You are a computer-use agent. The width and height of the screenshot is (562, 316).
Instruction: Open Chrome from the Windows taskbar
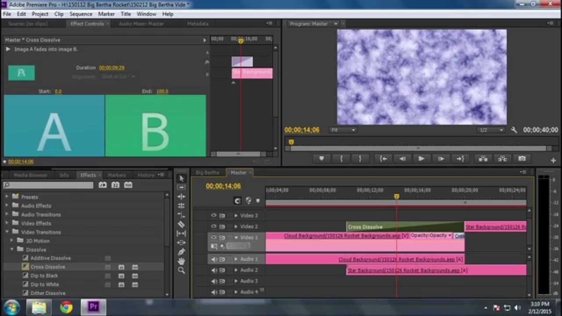point(66,307)
